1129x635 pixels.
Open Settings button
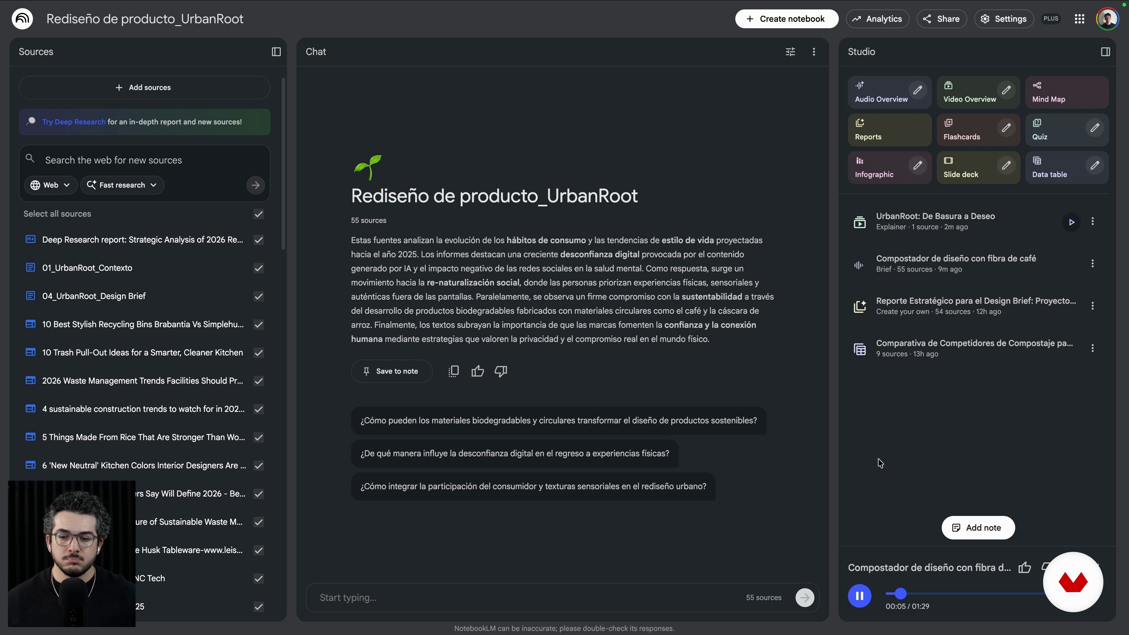click(1004, 19)
